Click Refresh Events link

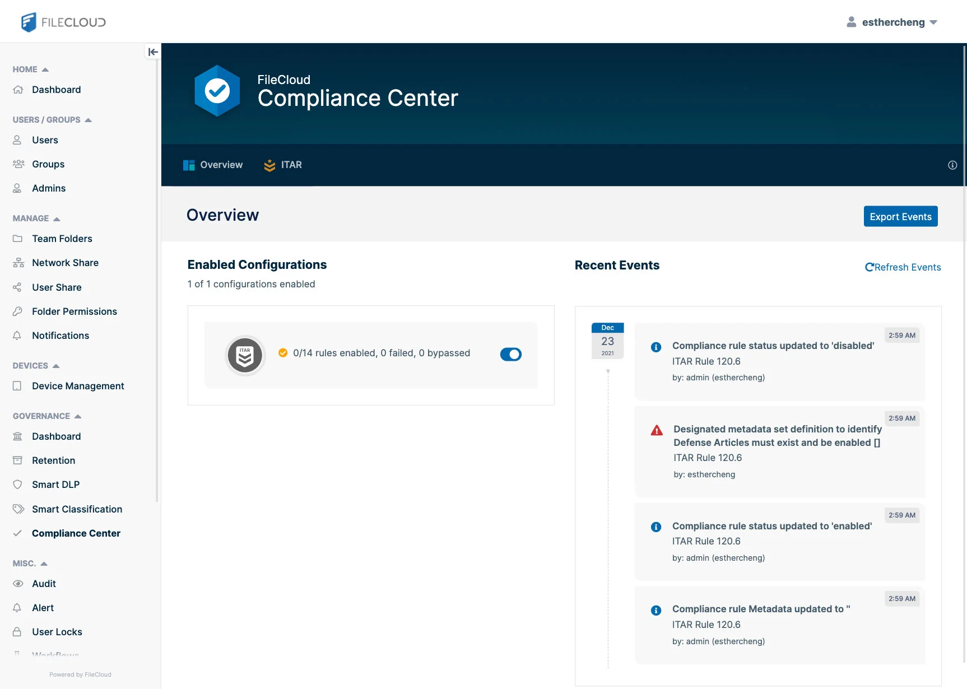903,267
